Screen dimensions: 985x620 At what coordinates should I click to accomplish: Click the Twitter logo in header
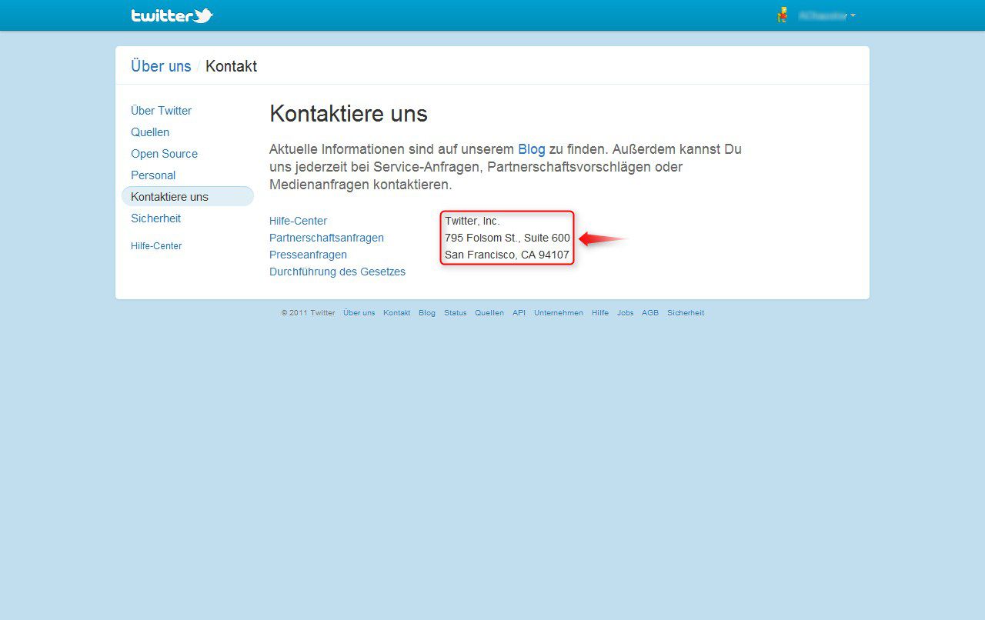coord(172,15)
